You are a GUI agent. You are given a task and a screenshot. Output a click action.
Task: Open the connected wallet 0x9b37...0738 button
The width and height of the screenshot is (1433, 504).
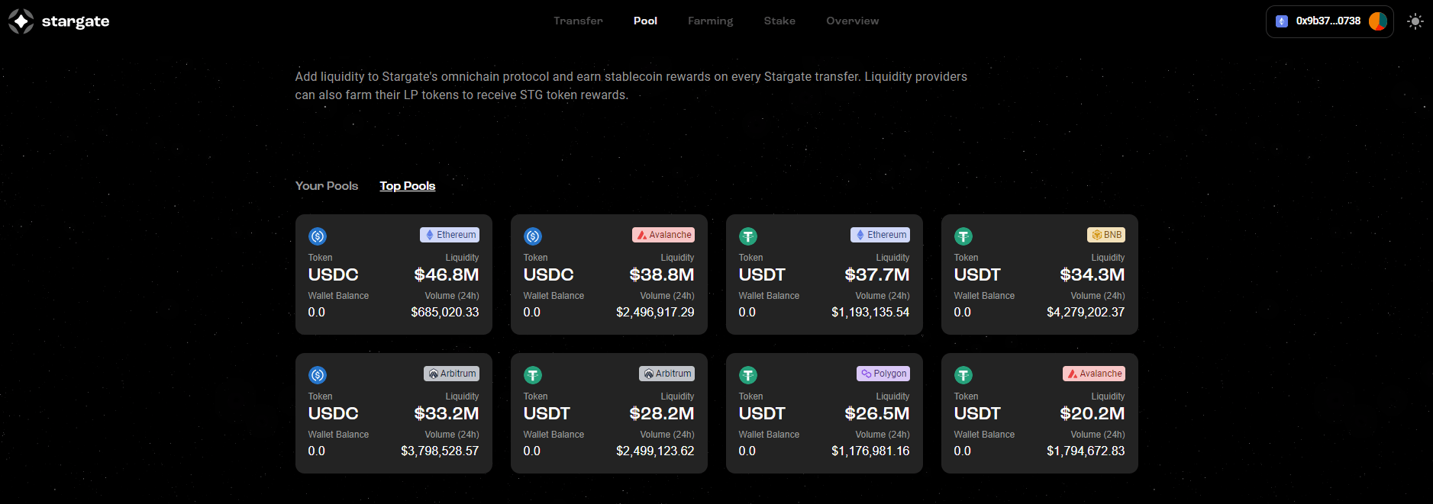(x=1330, y=21)
